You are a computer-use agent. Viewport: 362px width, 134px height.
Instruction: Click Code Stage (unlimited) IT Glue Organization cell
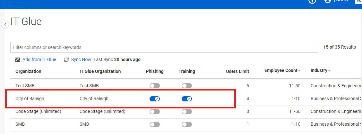(x=102, y=111)
